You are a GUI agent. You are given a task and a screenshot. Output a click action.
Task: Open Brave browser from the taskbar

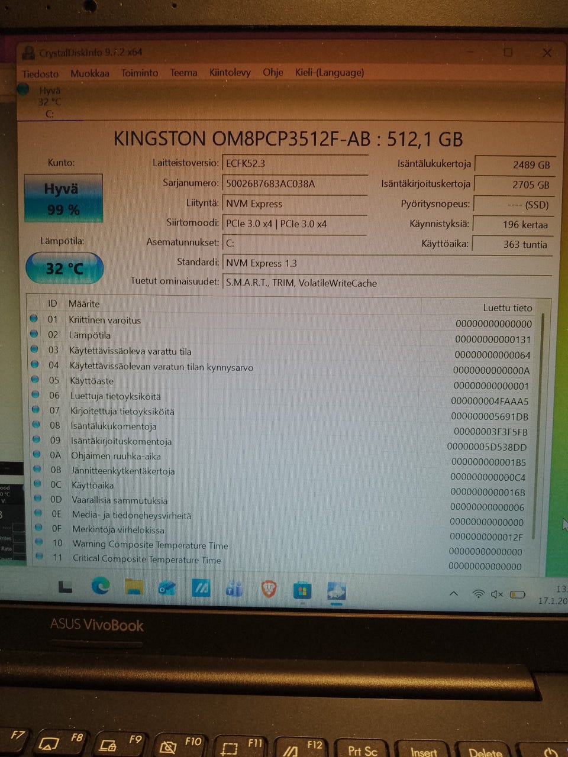coord(269,589)
